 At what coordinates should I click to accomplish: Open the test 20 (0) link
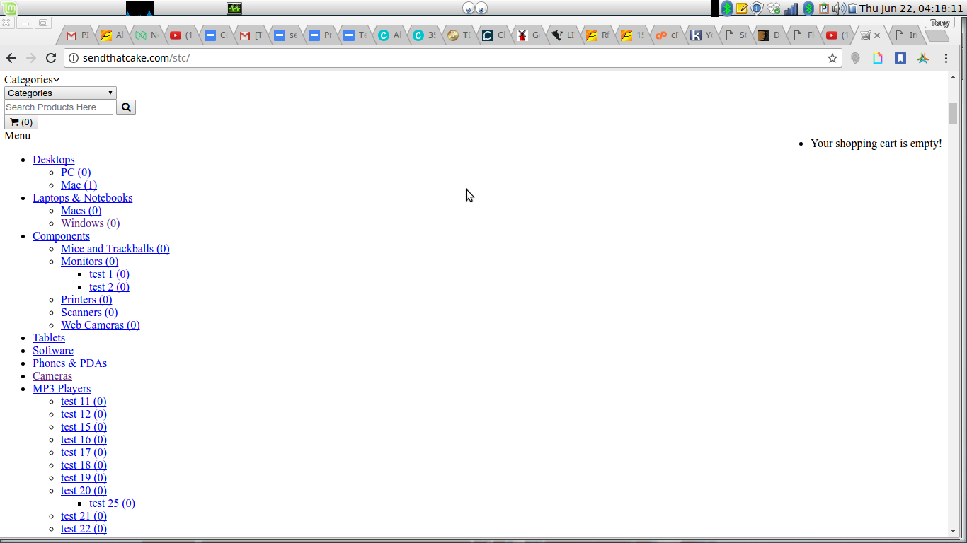click(84, 490)
